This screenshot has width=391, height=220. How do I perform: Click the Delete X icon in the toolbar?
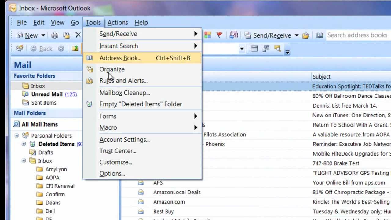(78, 35)
